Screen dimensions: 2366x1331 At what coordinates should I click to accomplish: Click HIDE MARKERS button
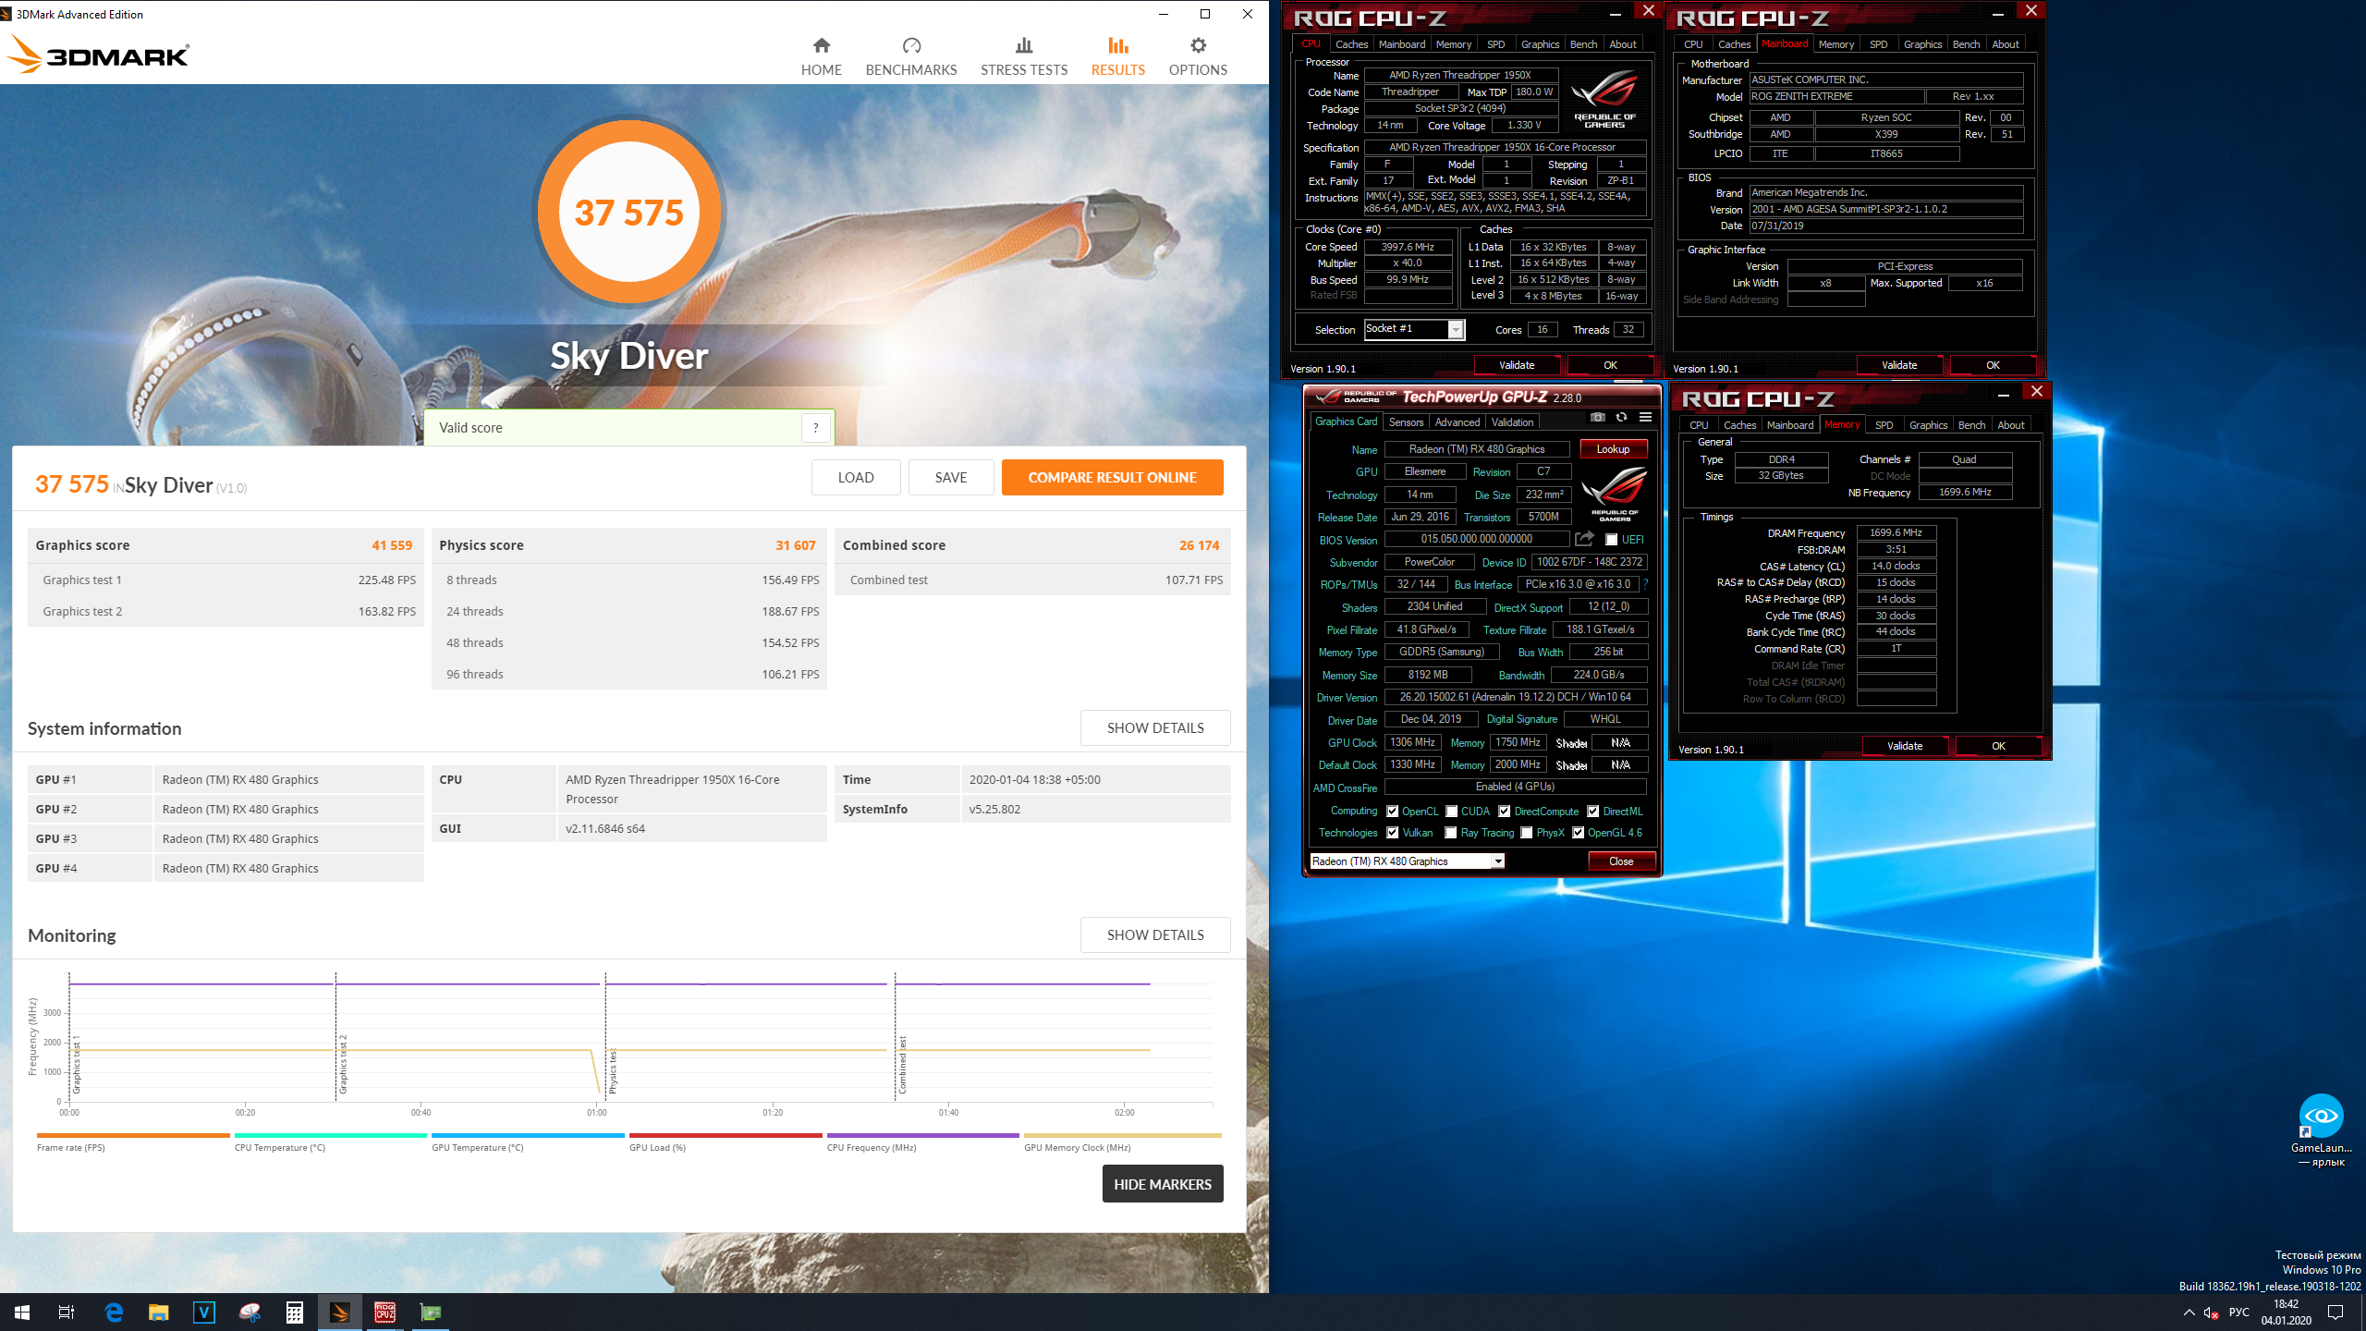click(1163, 1184)
